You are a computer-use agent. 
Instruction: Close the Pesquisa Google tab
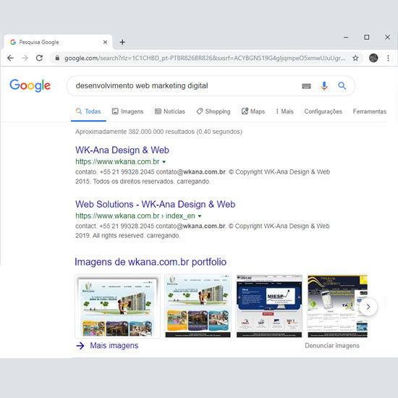coord(105,42)
